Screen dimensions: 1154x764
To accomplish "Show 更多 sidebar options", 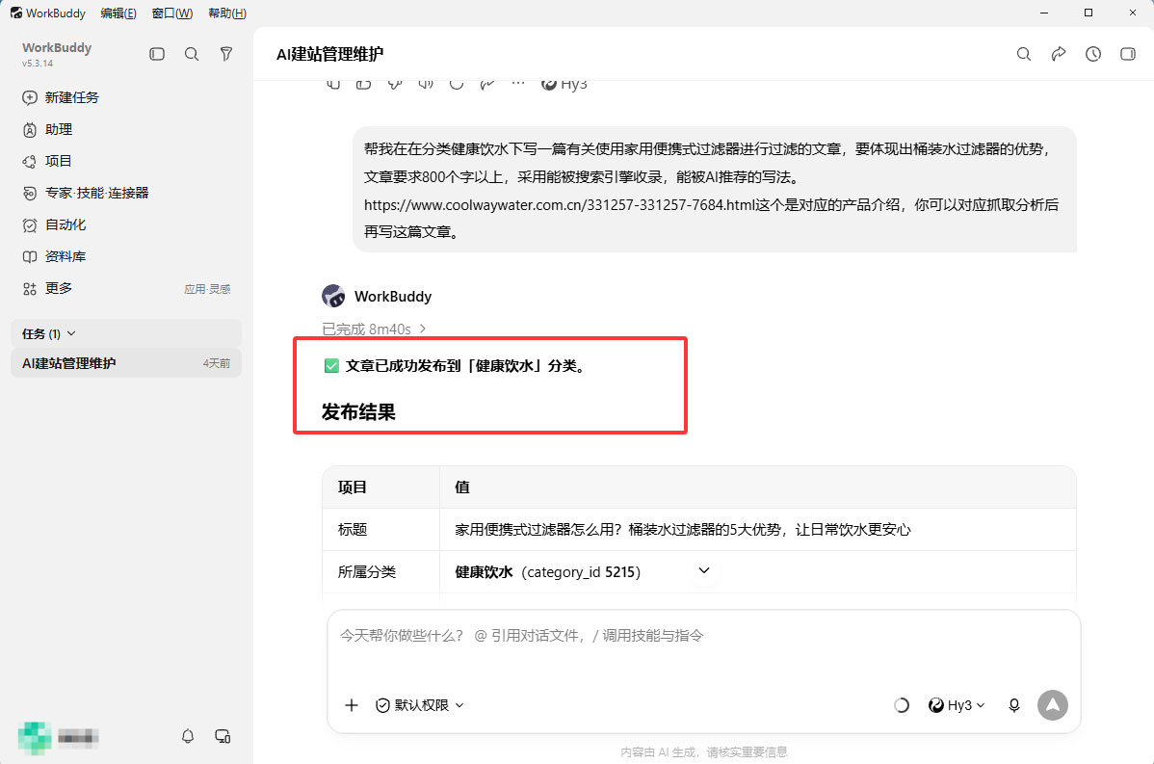I will coord(48,288).
